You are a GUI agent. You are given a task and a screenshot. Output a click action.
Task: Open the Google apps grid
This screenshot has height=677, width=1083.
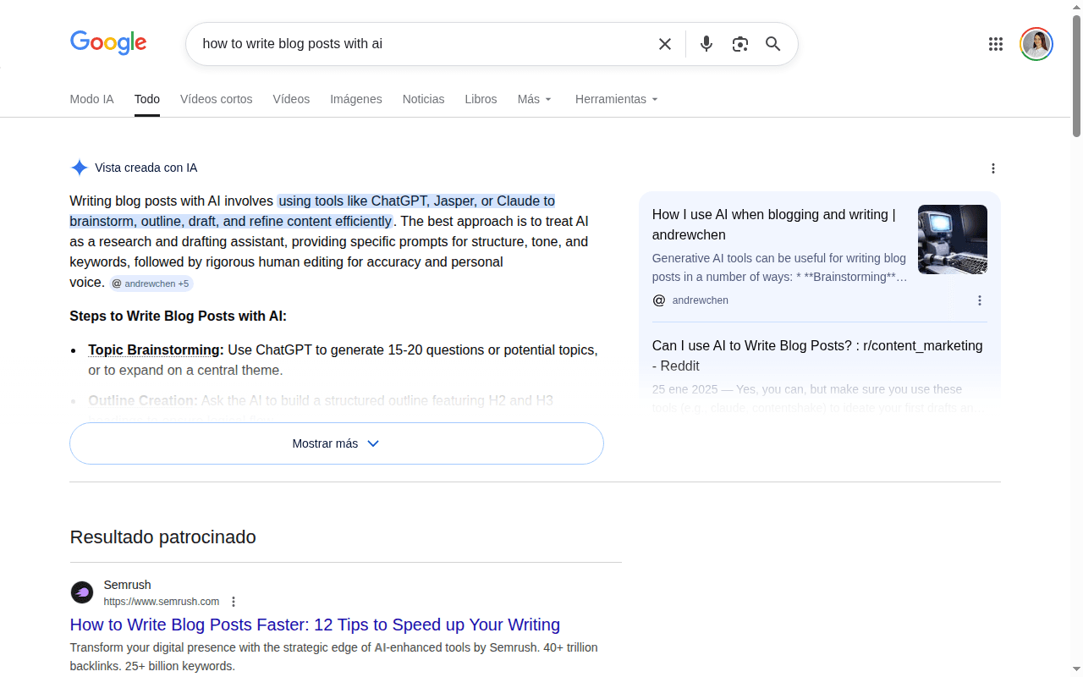(x=996, y=44)
